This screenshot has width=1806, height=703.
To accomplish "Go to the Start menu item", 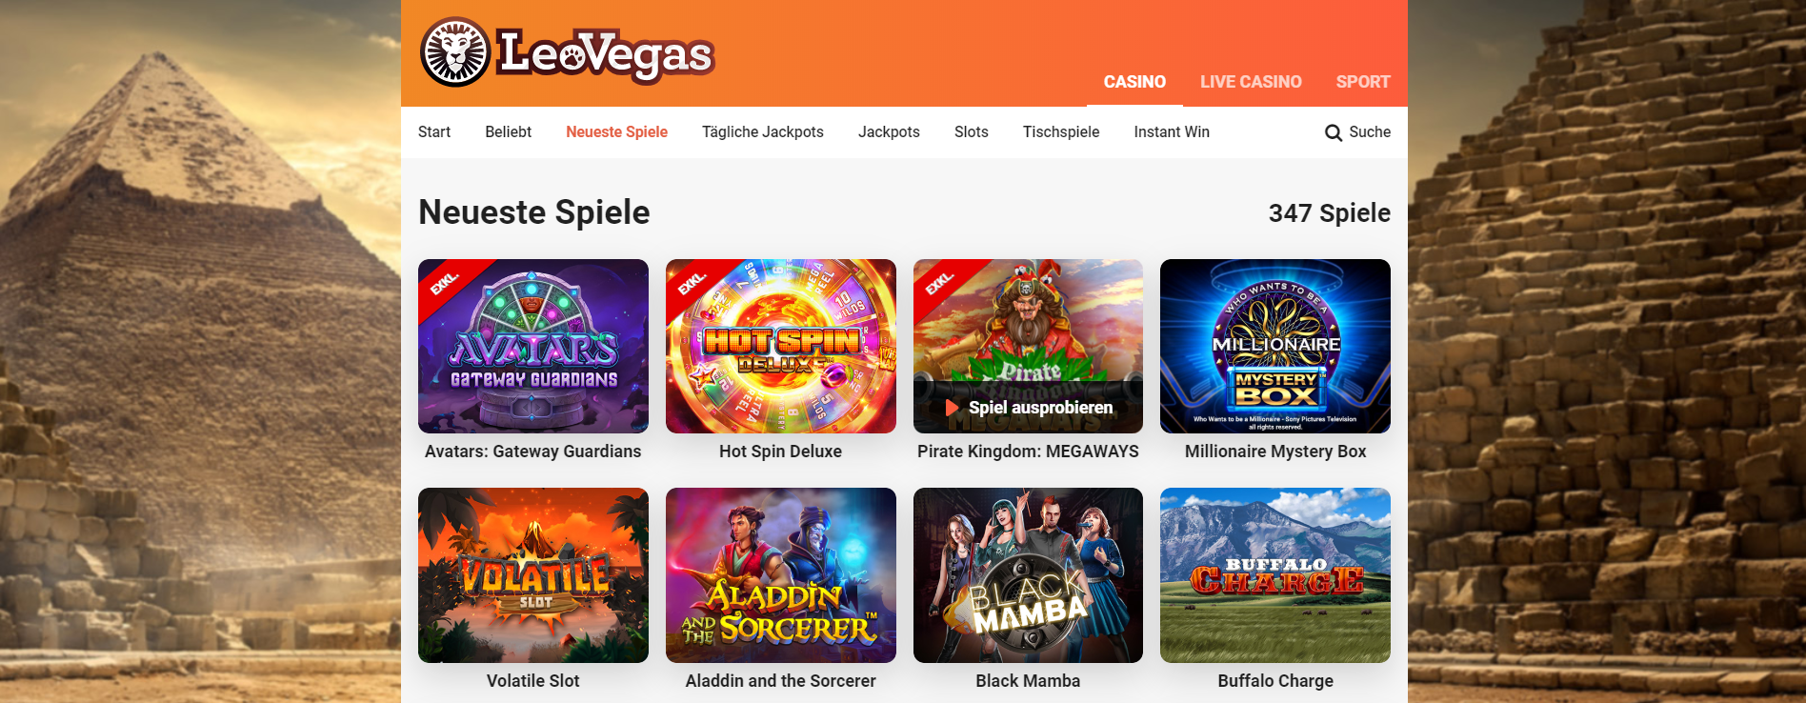I will (434, 132).
